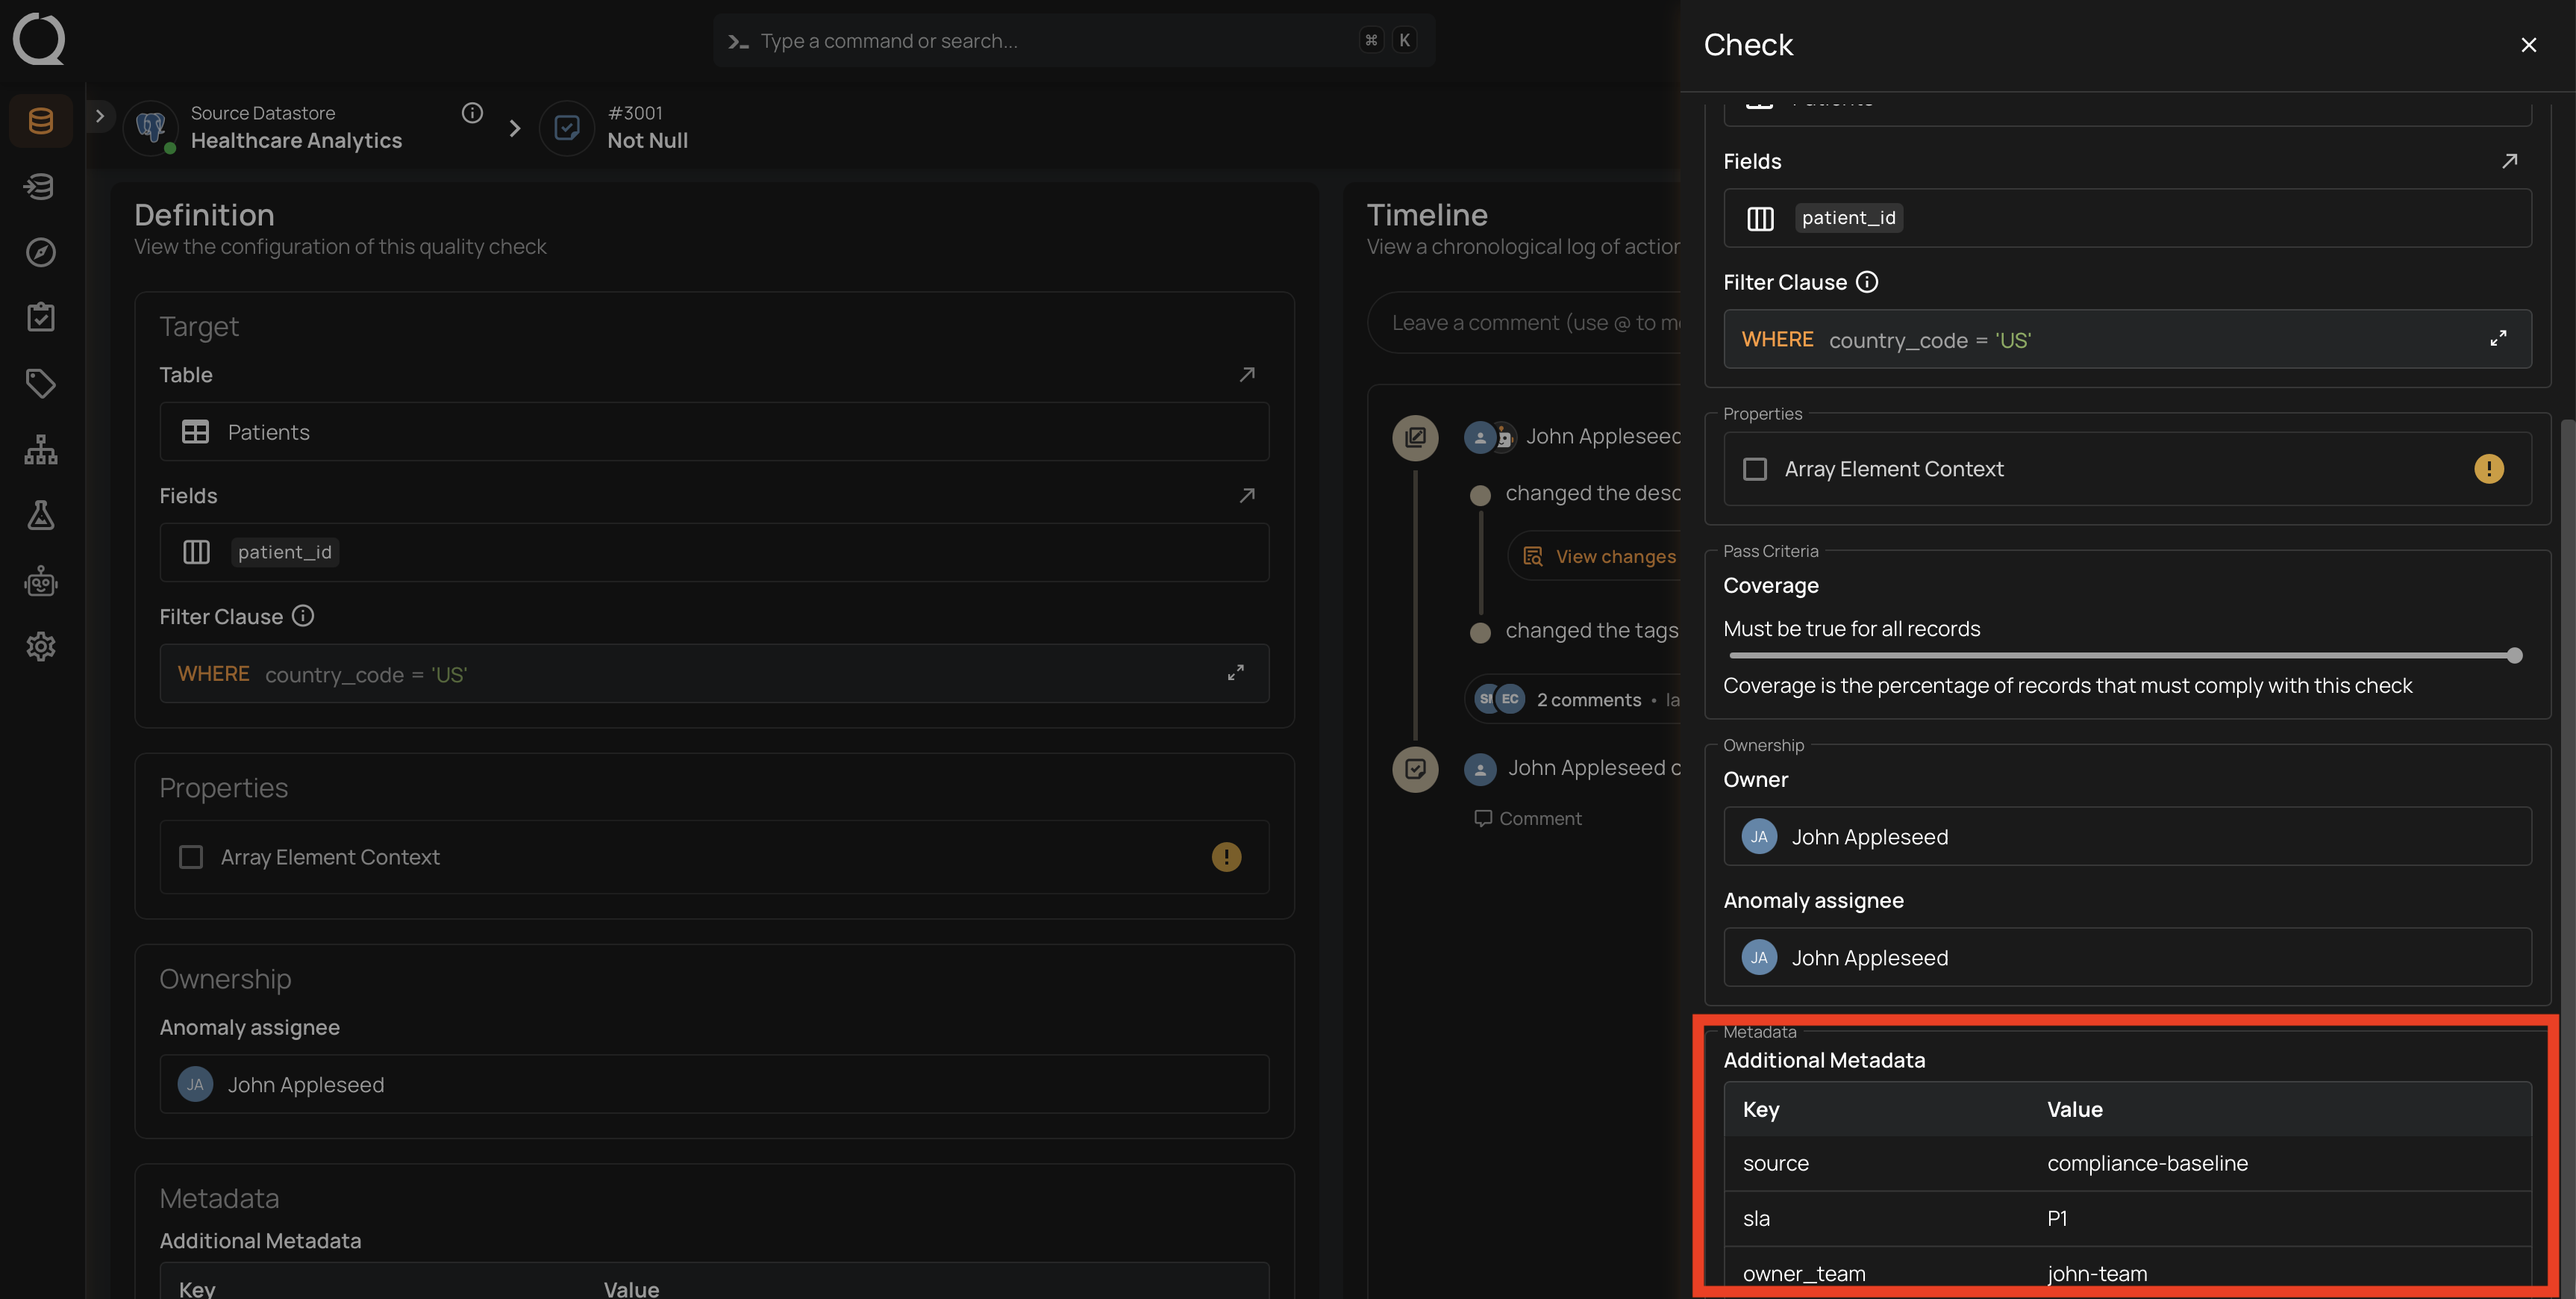Click the breadcrumb chevron separator
This screenshot has width=2576, height=1299.
click(x=514, y=128)
